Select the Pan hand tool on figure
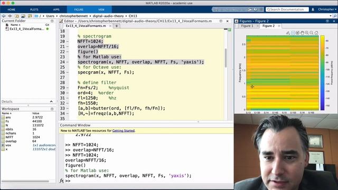 [x=302, y=33]
